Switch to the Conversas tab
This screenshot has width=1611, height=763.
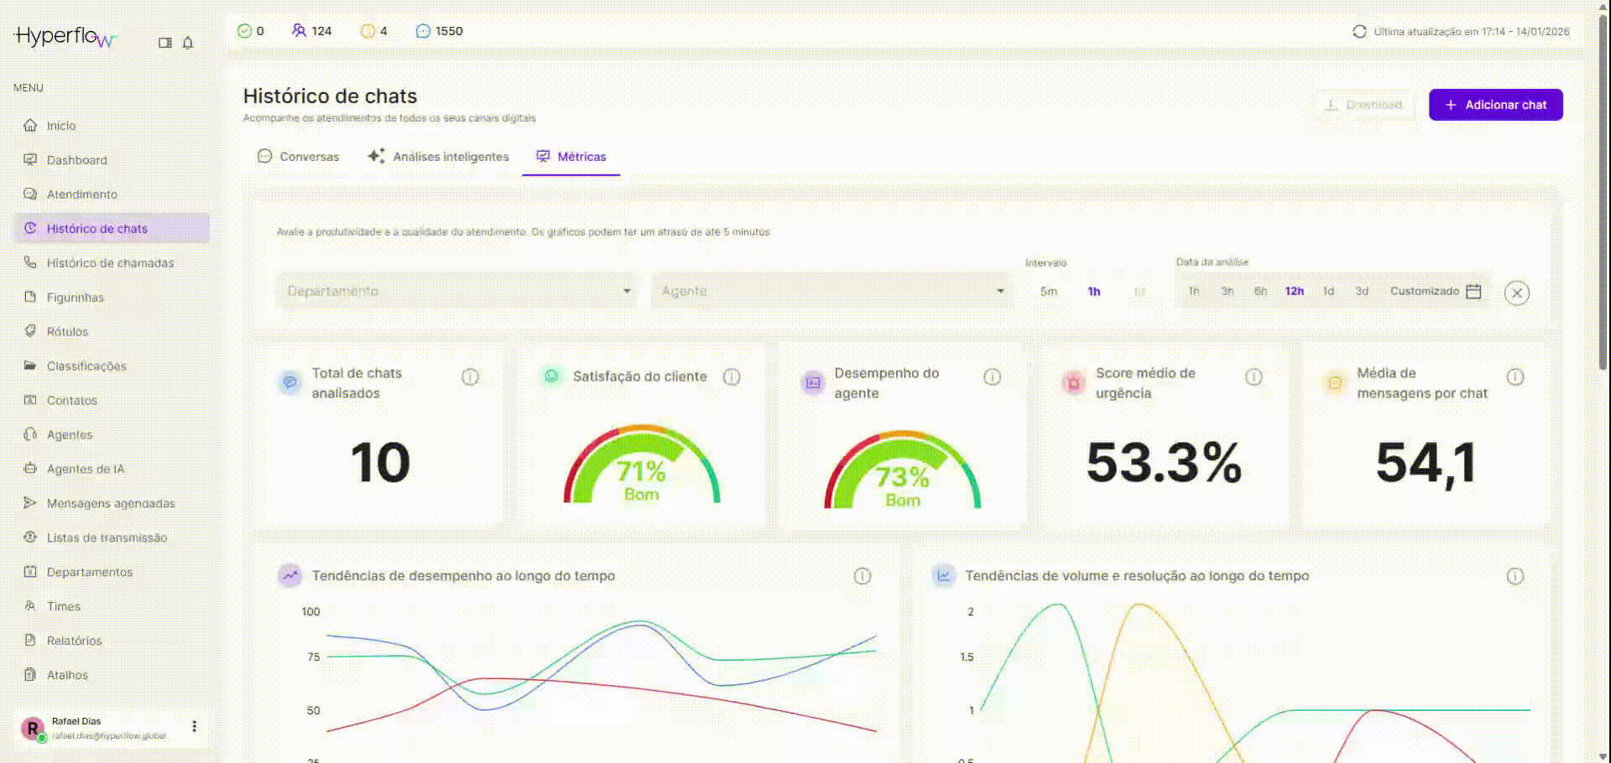coord(299,157)
